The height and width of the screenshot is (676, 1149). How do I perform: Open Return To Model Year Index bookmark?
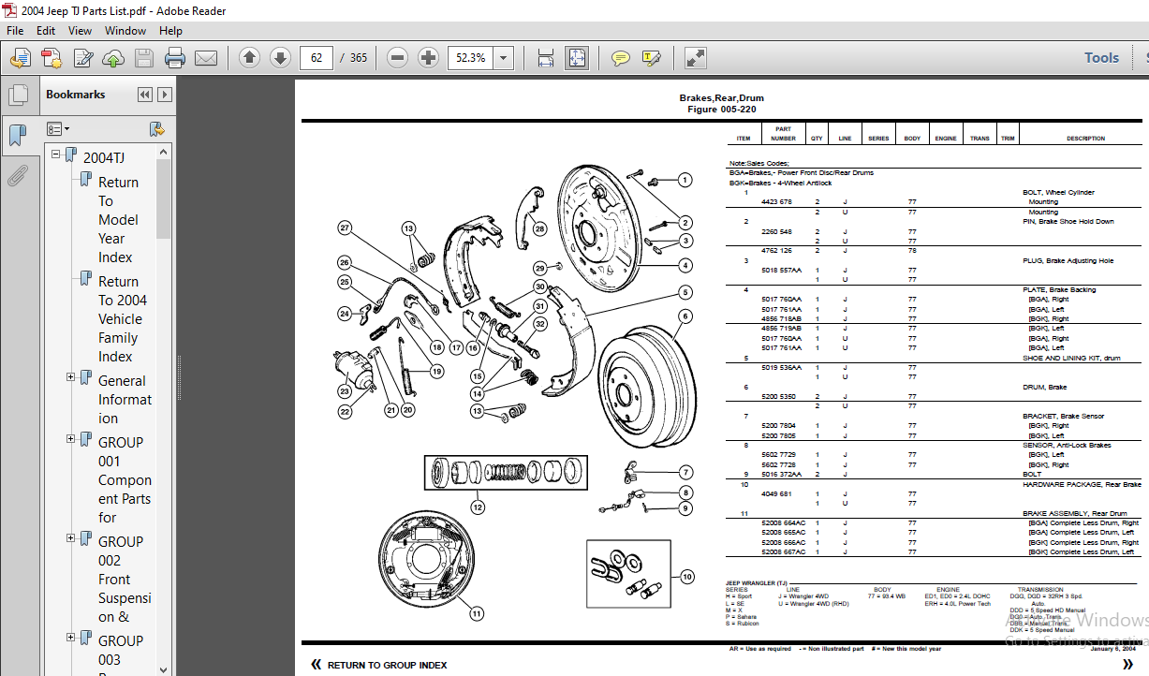118,220
